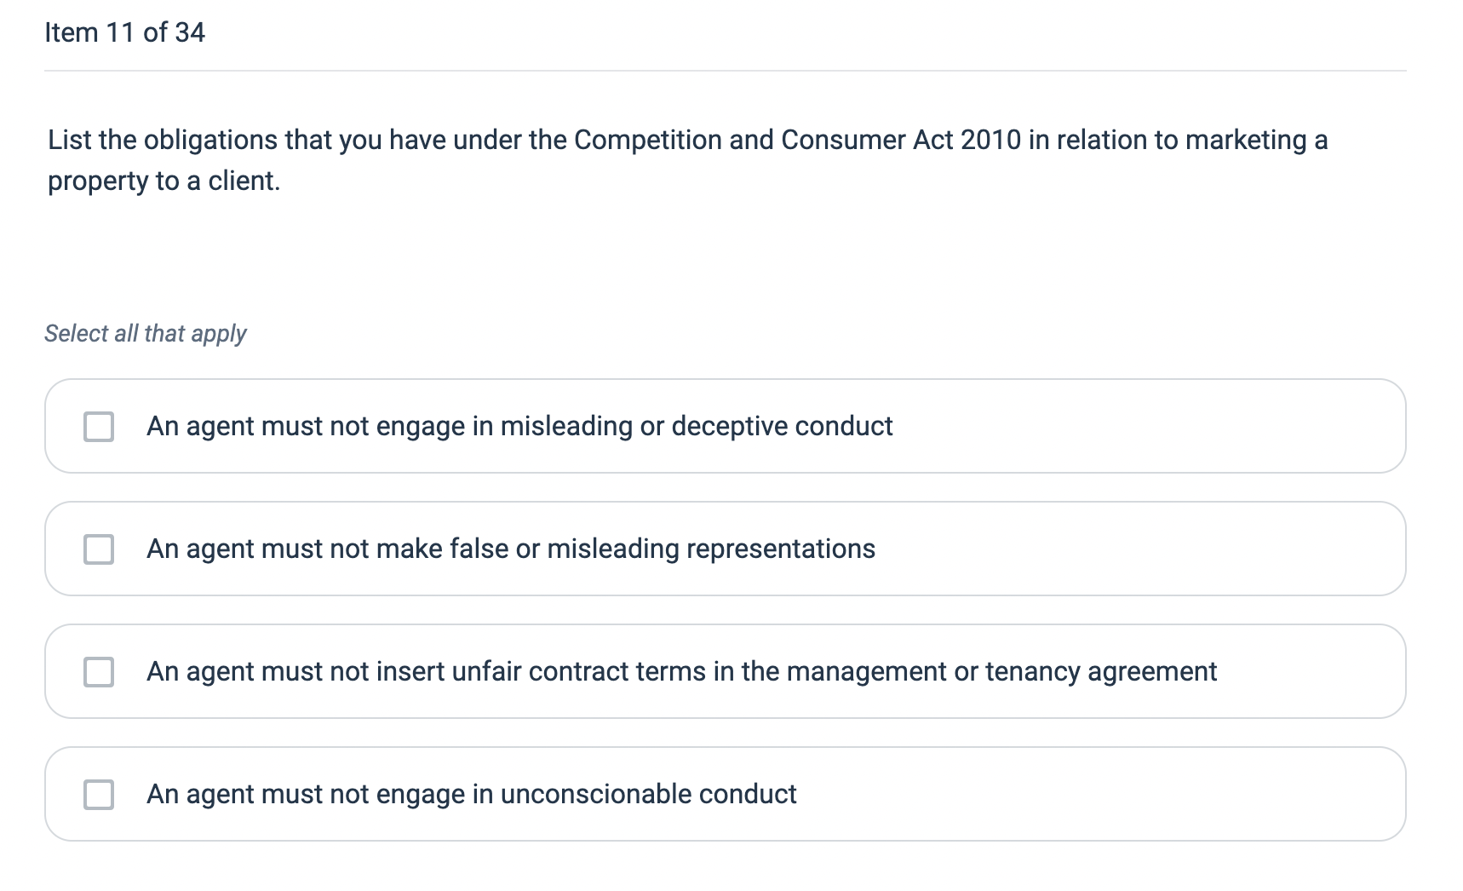Enable the unfair contract terms checkbox

tap(99, 672)
